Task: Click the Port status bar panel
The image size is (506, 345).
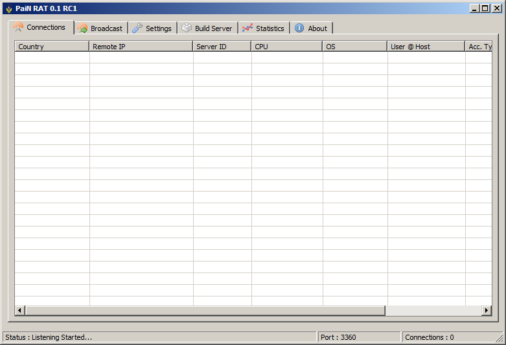Action: click(359, 337)
